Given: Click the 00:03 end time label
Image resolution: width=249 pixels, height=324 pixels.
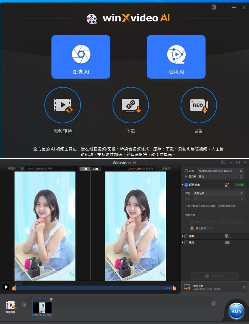Looking at the screenshot, I should click(168, 288).
